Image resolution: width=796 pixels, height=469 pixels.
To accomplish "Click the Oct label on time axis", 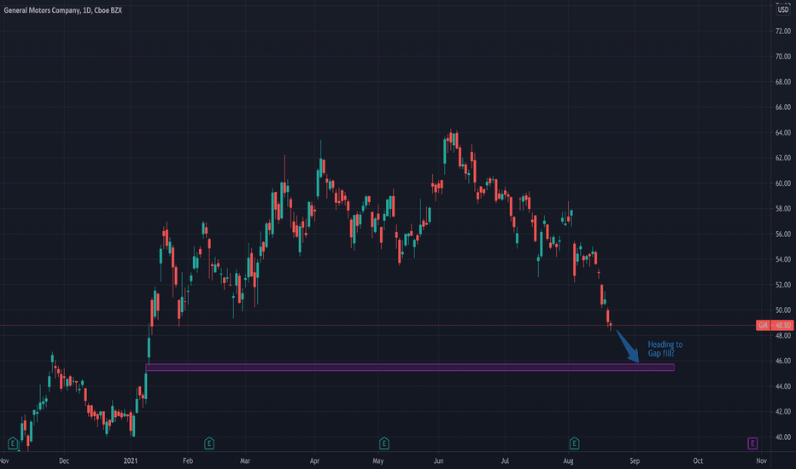I will pyautogui.click(x=698, y=460).
